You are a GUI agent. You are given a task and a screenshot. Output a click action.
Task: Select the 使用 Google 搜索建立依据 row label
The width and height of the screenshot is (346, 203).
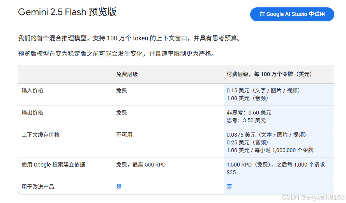coord(53,165)
